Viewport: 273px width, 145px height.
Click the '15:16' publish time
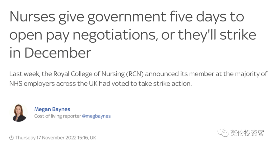(x=82, y=138)
